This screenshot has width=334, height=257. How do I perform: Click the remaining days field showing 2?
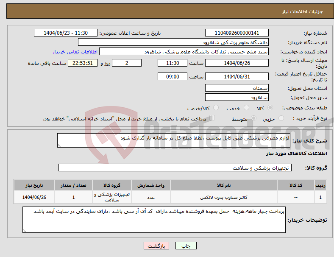(127, 63)
